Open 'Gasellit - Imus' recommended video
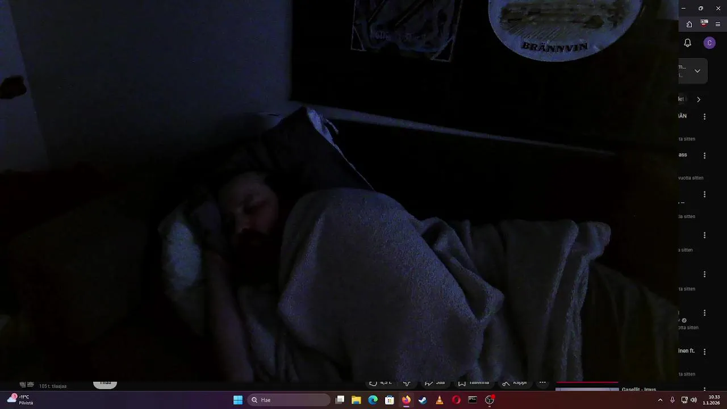 pos(639,389)
